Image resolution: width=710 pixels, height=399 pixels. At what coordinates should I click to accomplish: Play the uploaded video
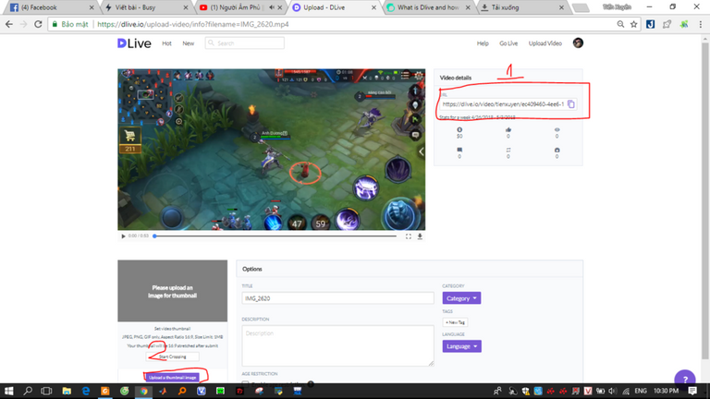pos(123,236)
